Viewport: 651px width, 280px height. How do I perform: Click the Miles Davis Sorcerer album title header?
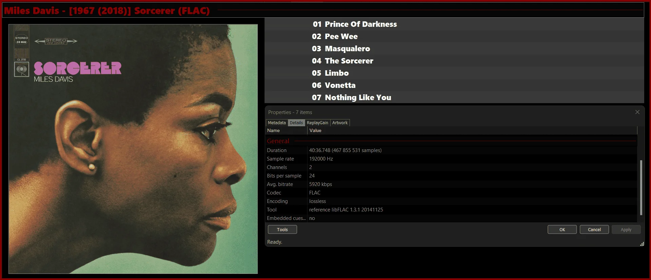(107, 11)
